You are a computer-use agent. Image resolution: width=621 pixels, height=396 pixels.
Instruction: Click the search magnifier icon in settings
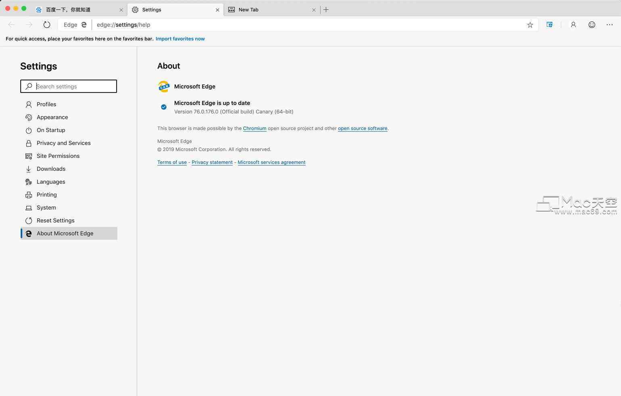29,86
